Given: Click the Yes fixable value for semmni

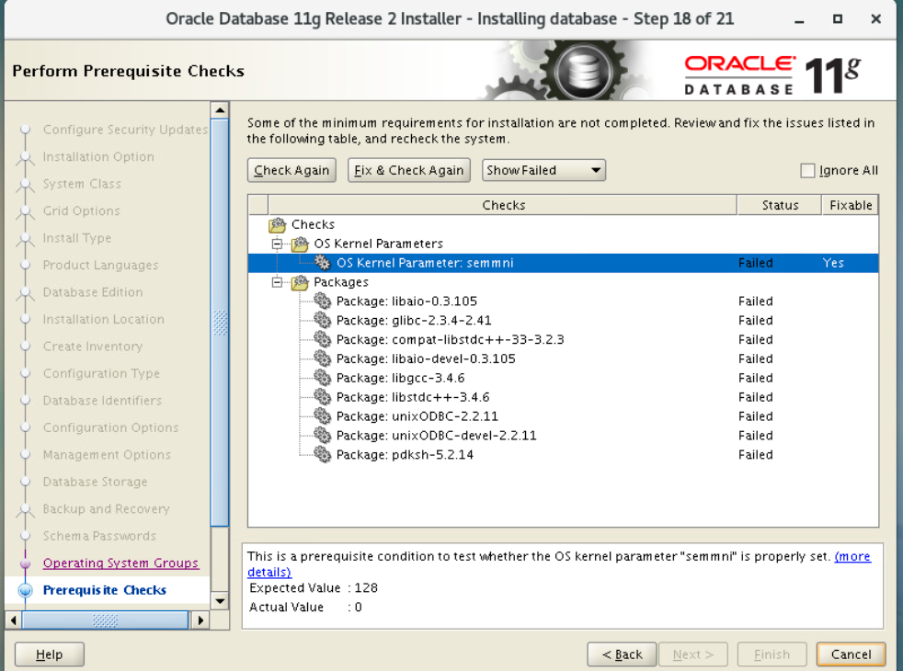Looking at the screenshot, I should [x=833, y=263].
